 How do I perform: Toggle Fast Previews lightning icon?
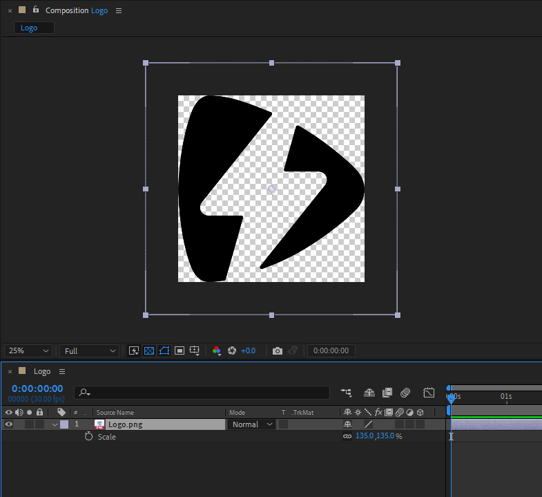(134, 350)
